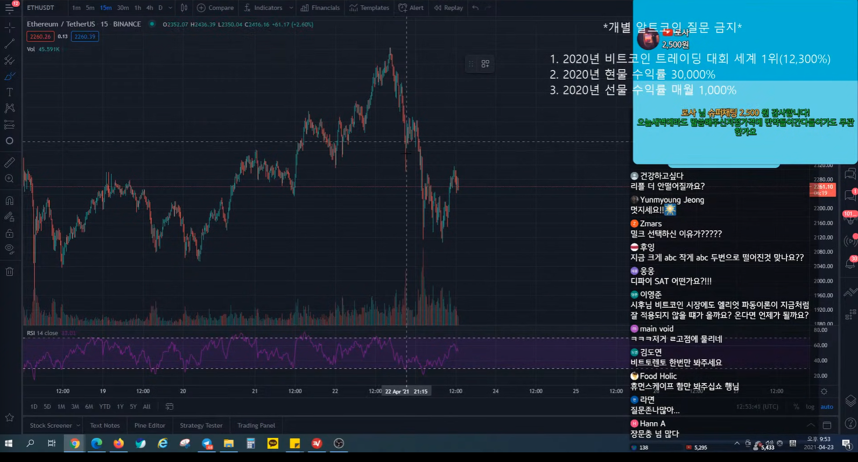Click the ETHUSDT symbol search field
The image size is (858, 462).
(40, 8)
